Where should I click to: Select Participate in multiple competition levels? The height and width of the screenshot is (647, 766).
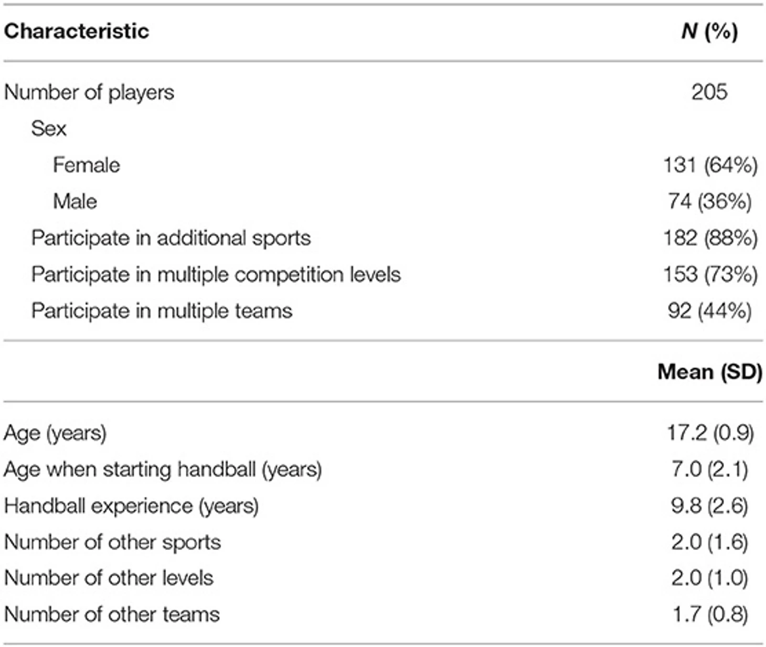coord(216,275)
